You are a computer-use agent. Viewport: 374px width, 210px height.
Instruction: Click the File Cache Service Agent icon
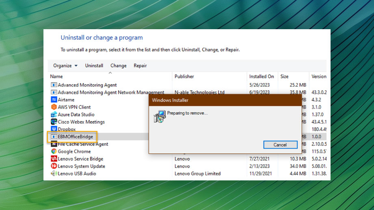[54, 144]
